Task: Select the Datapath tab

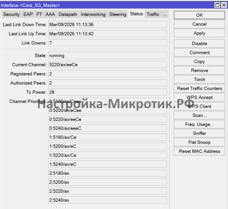Action: tap(68, 14)
